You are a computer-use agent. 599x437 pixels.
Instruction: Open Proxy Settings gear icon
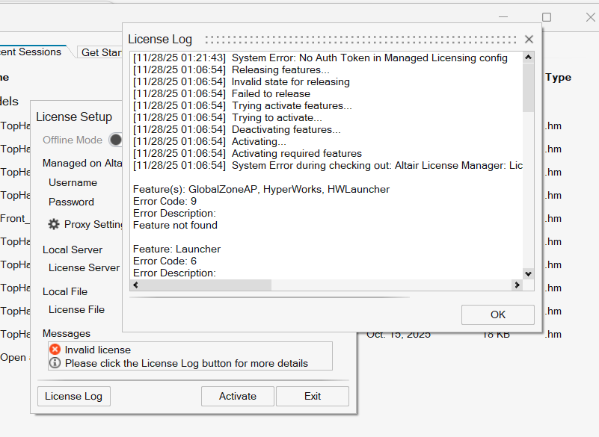pyautogui.click(x=54, y=224)
